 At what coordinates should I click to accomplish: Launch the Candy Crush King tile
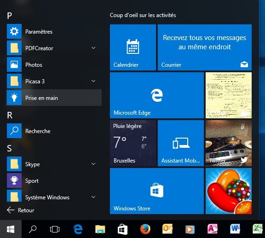tap(229, 191)
